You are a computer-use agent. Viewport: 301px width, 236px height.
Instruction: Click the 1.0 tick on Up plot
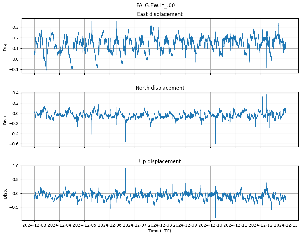[x=16, y=166]
